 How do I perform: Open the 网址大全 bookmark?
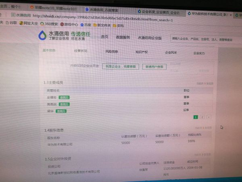click(29, 23)
